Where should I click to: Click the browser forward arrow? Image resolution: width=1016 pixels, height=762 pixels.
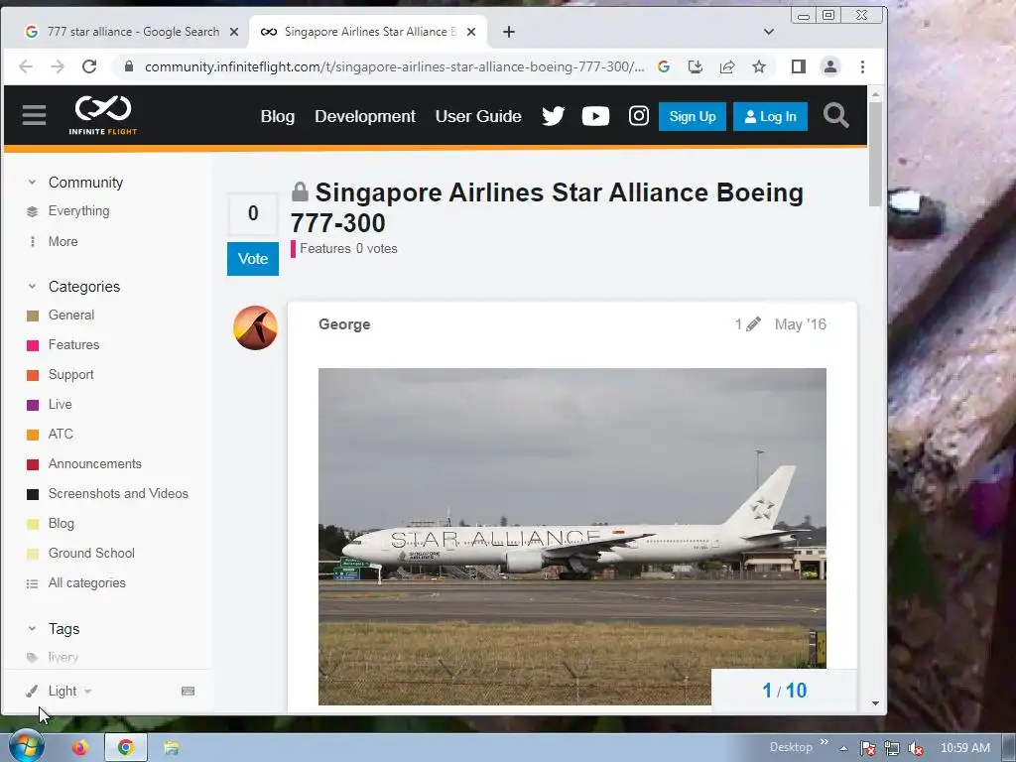[x=58, y=66]
